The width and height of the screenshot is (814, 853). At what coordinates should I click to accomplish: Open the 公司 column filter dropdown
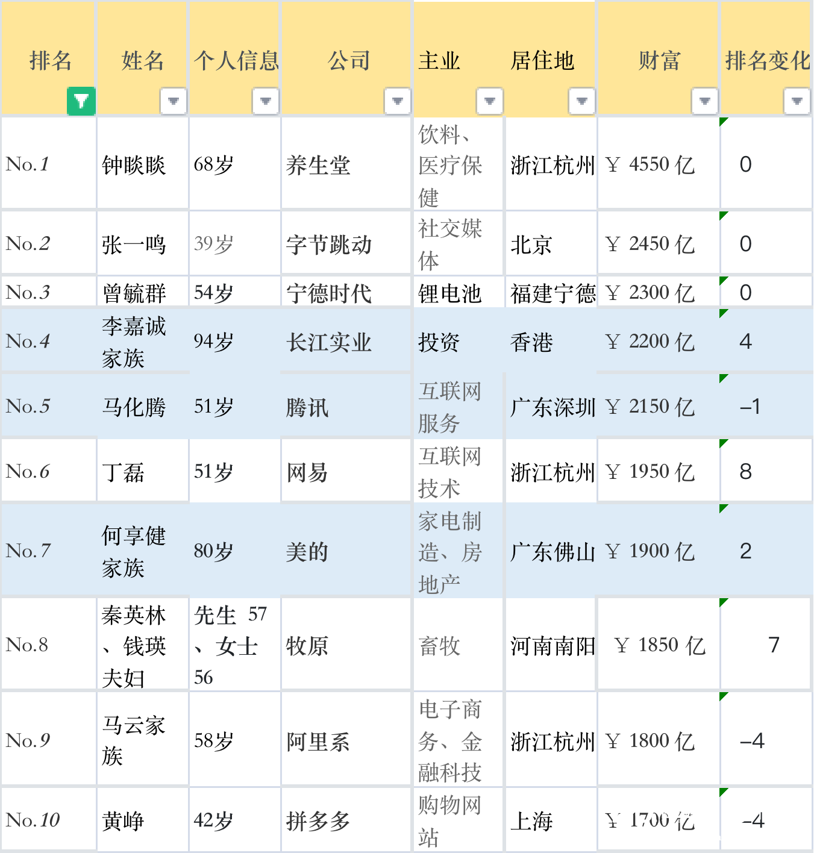tap(398, 101)
